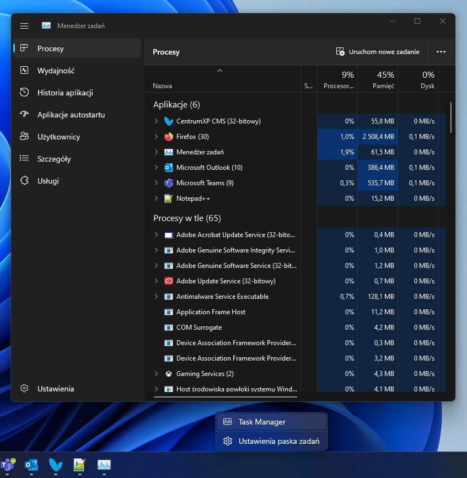The image size is (467, 478).
Task: Expand the Microsoft Teams (9) group
Action: coord(156,183)
